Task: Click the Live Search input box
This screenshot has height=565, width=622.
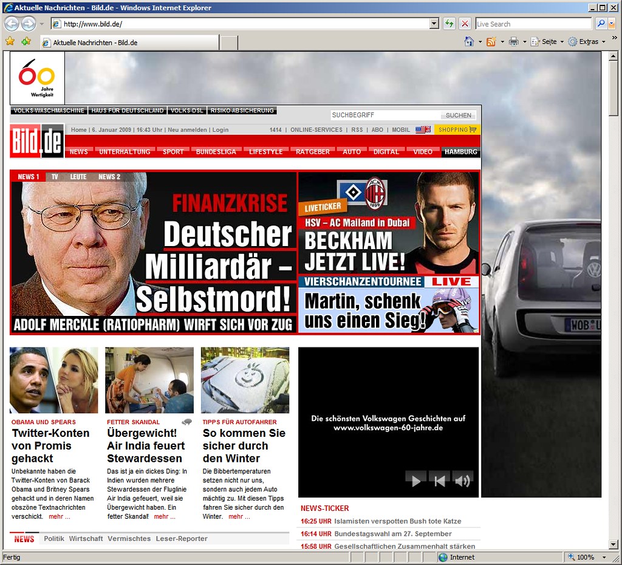Action: click(x=533, y=24)
